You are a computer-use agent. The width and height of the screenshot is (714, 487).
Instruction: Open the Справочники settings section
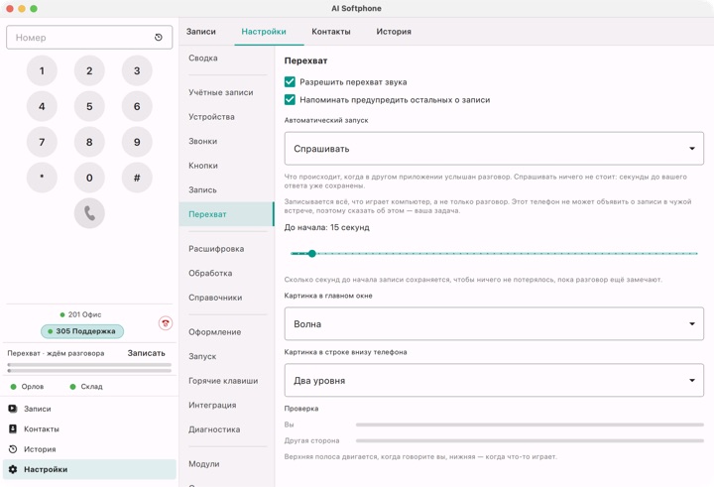pyautogui.click(x=226, y=298)
